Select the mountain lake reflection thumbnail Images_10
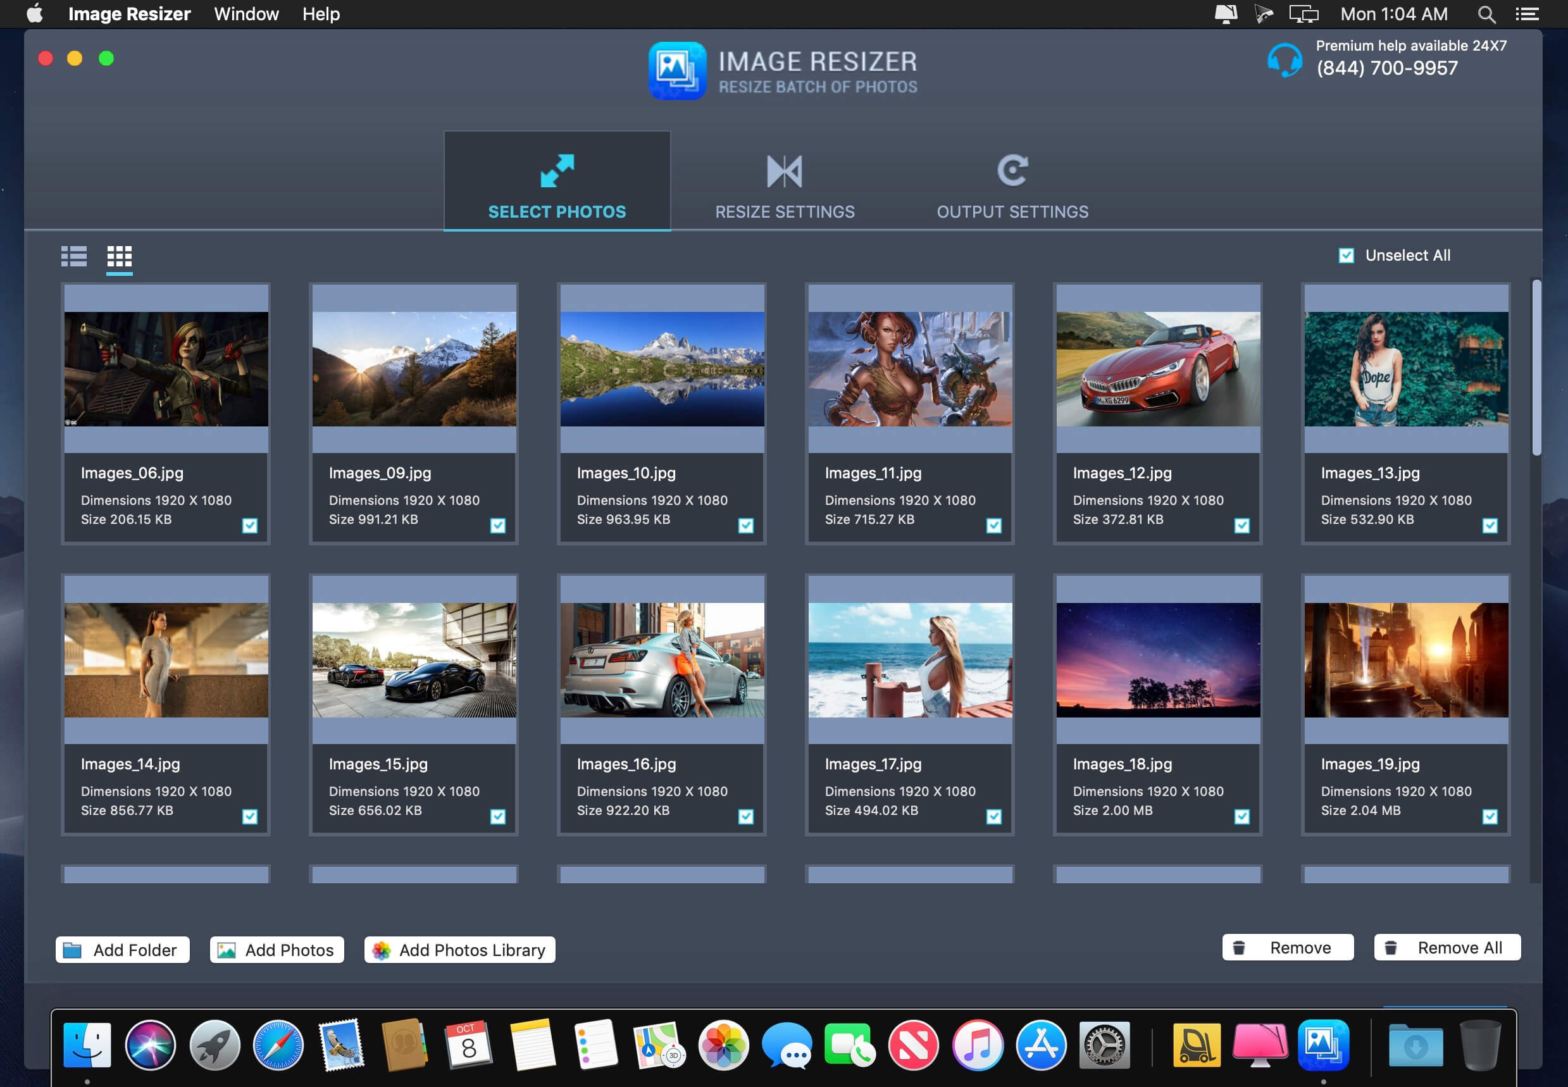This screenshot has height=1087, width=1568. coord(662,369)
